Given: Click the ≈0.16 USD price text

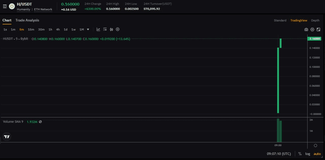Looking at the screenshot, I should pos(69,10).
